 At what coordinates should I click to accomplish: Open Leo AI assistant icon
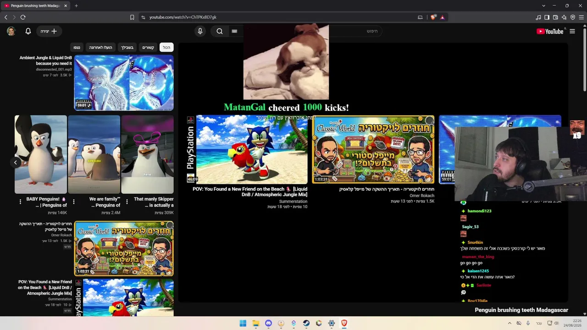click(x=564, y=17)
